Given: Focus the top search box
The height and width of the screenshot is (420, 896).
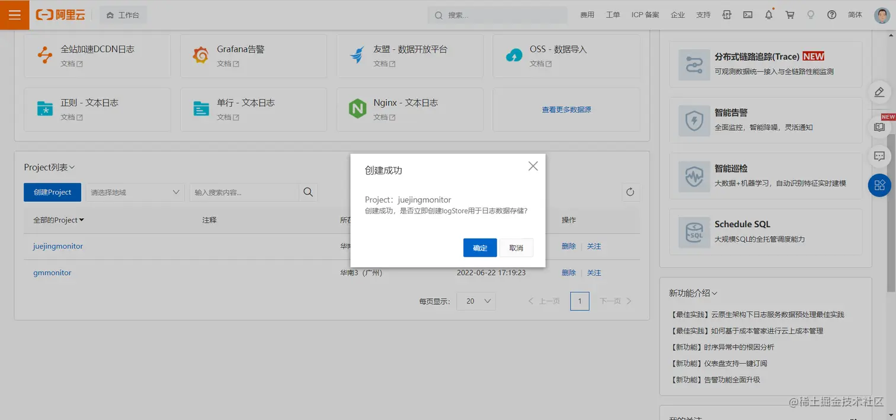Looking at the screenshot, I should click(x=498, y=15).
